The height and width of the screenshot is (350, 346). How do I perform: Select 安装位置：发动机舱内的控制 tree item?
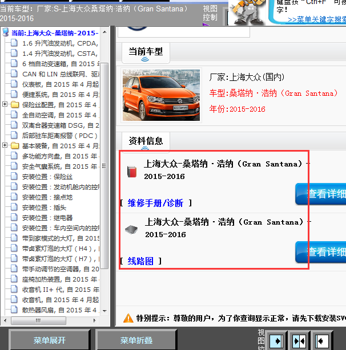61,187
